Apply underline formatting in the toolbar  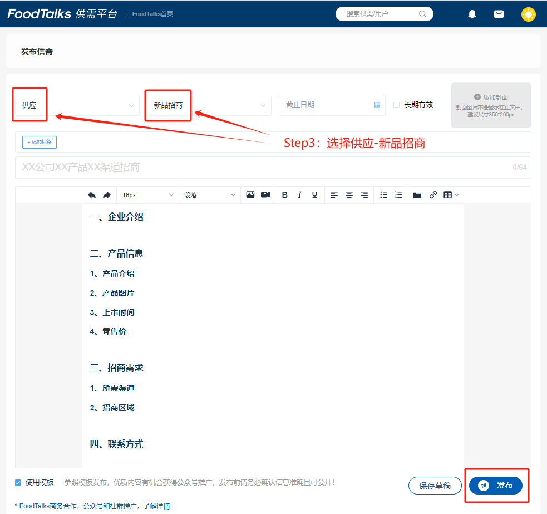(x=314, y=194)
